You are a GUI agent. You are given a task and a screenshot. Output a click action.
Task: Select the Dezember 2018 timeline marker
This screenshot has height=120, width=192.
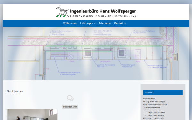pyautogui.click(x=70, y=107)
